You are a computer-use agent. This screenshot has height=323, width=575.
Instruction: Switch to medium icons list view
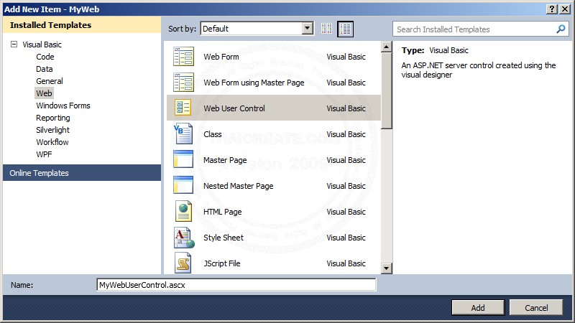[x=345, y=29]
